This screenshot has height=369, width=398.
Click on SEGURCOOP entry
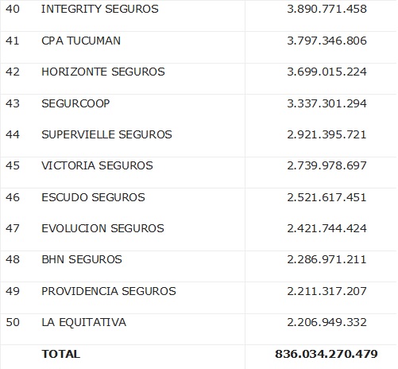[75, 103]
